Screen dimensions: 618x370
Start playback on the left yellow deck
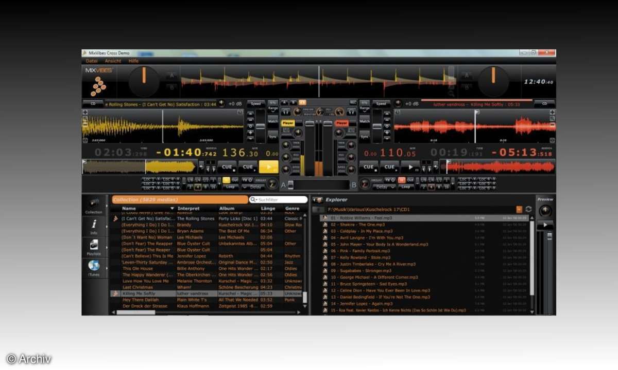(268, 167)
